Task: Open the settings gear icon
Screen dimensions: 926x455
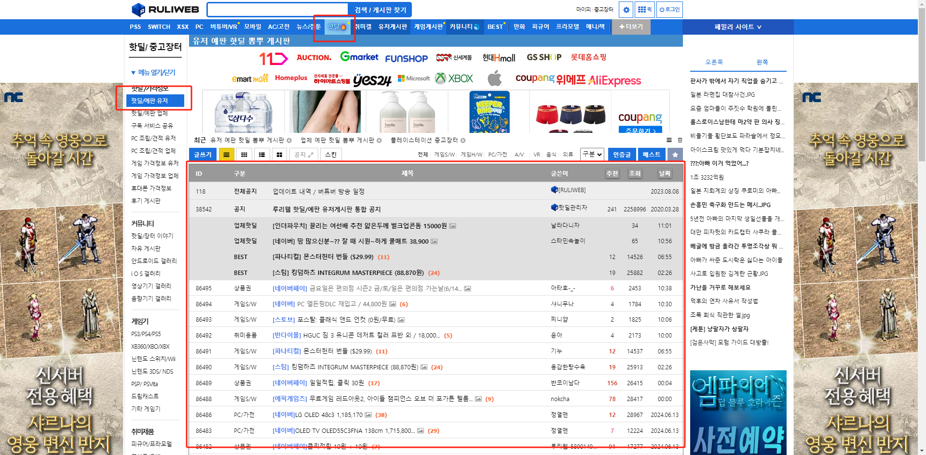Action: (626, 9)
